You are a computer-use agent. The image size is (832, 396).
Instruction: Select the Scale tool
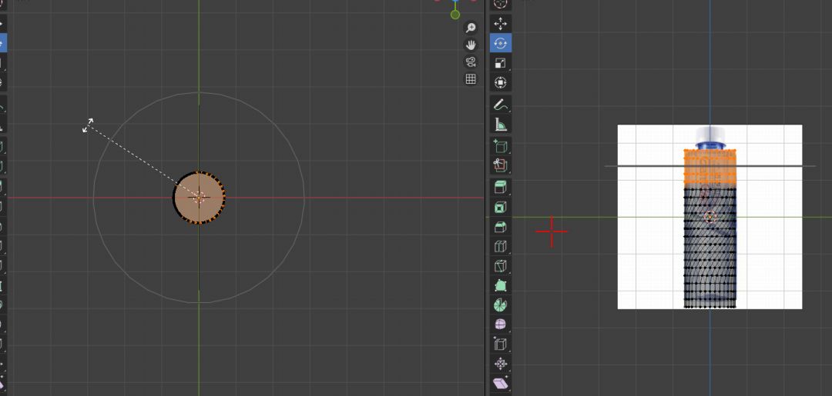[501, 63]
